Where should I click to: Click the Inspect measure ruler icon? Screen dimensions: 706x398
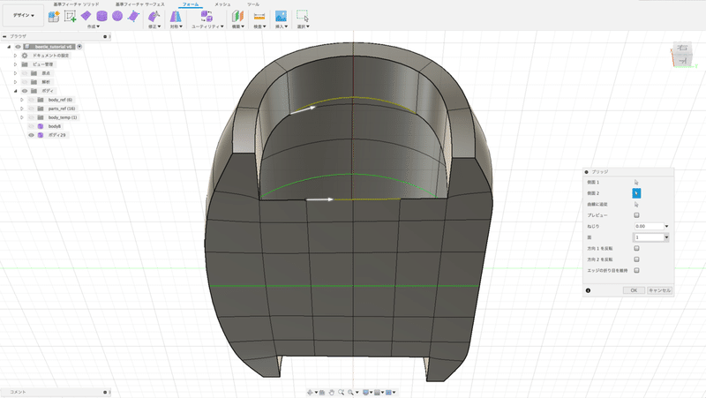click(x=259, y=16)
